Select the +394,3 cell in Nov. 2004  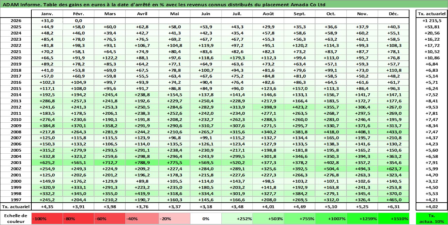coord(362,156)
